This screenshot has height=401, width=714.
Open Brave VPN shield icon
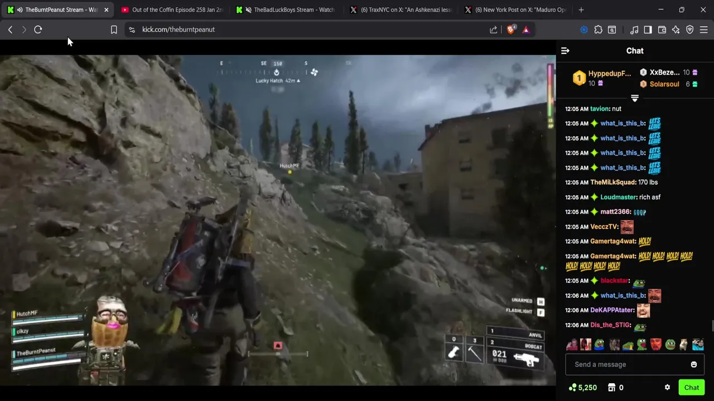690,30
